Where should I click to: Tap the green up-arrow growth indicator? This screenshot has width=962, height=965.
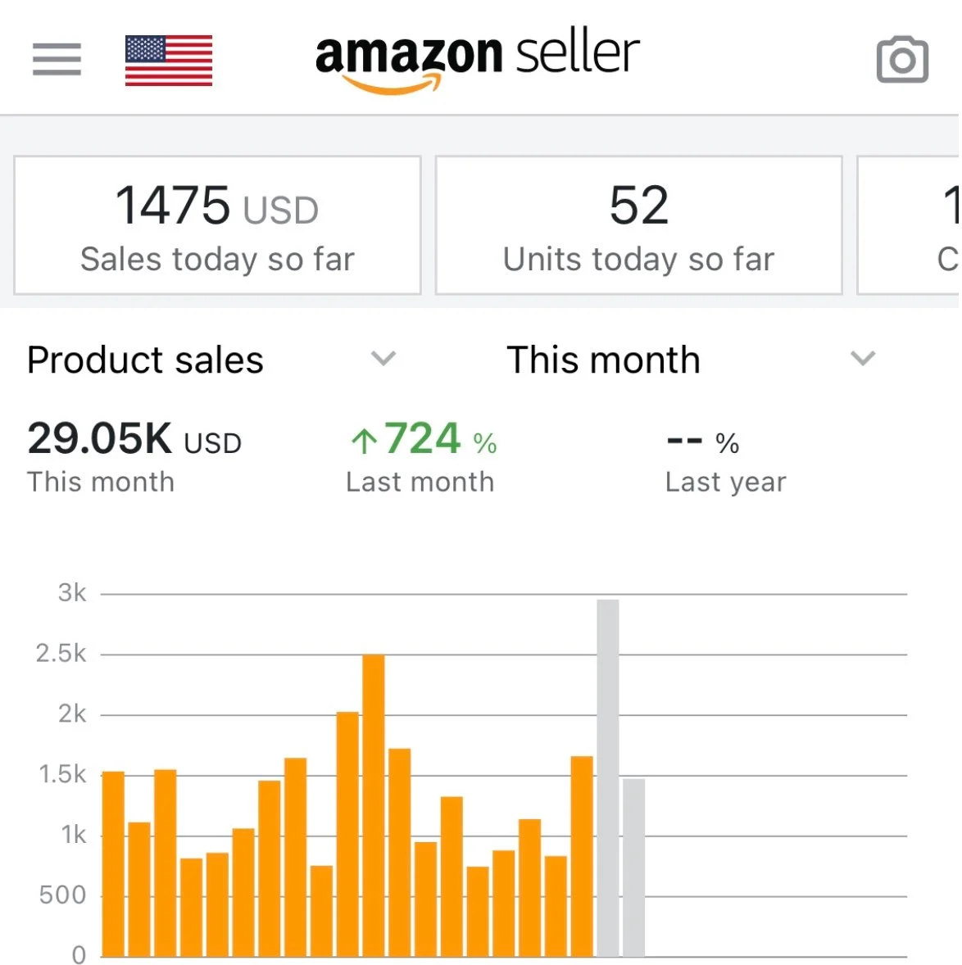[x=363, y=442]
